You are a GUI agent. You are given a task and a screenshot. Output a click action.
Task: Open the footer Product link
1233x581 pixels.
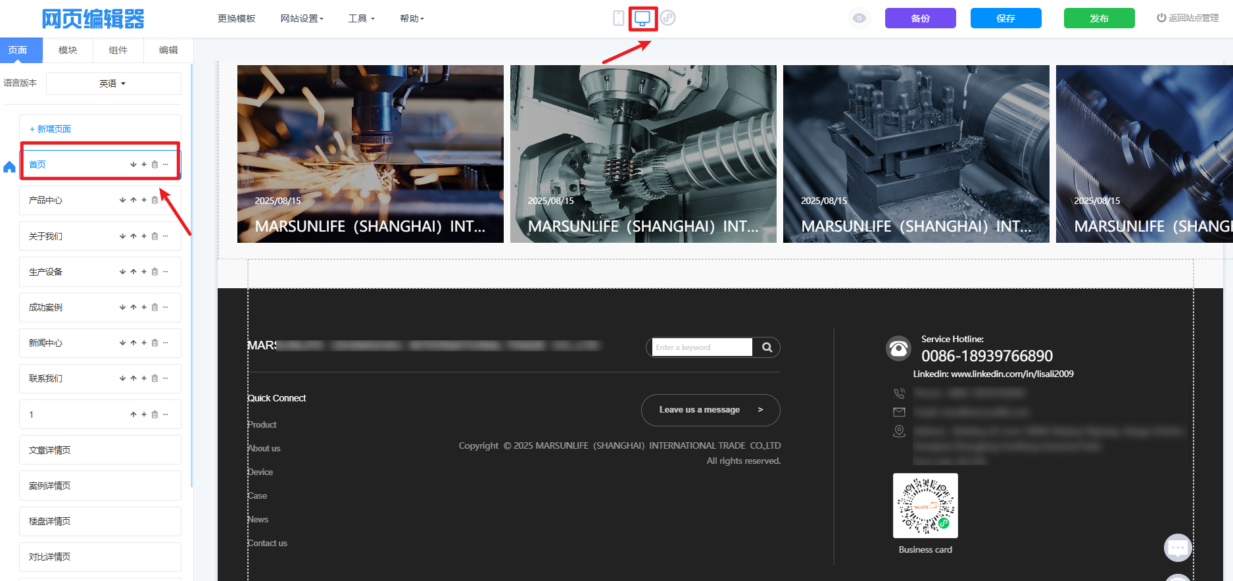pos(262,425)
